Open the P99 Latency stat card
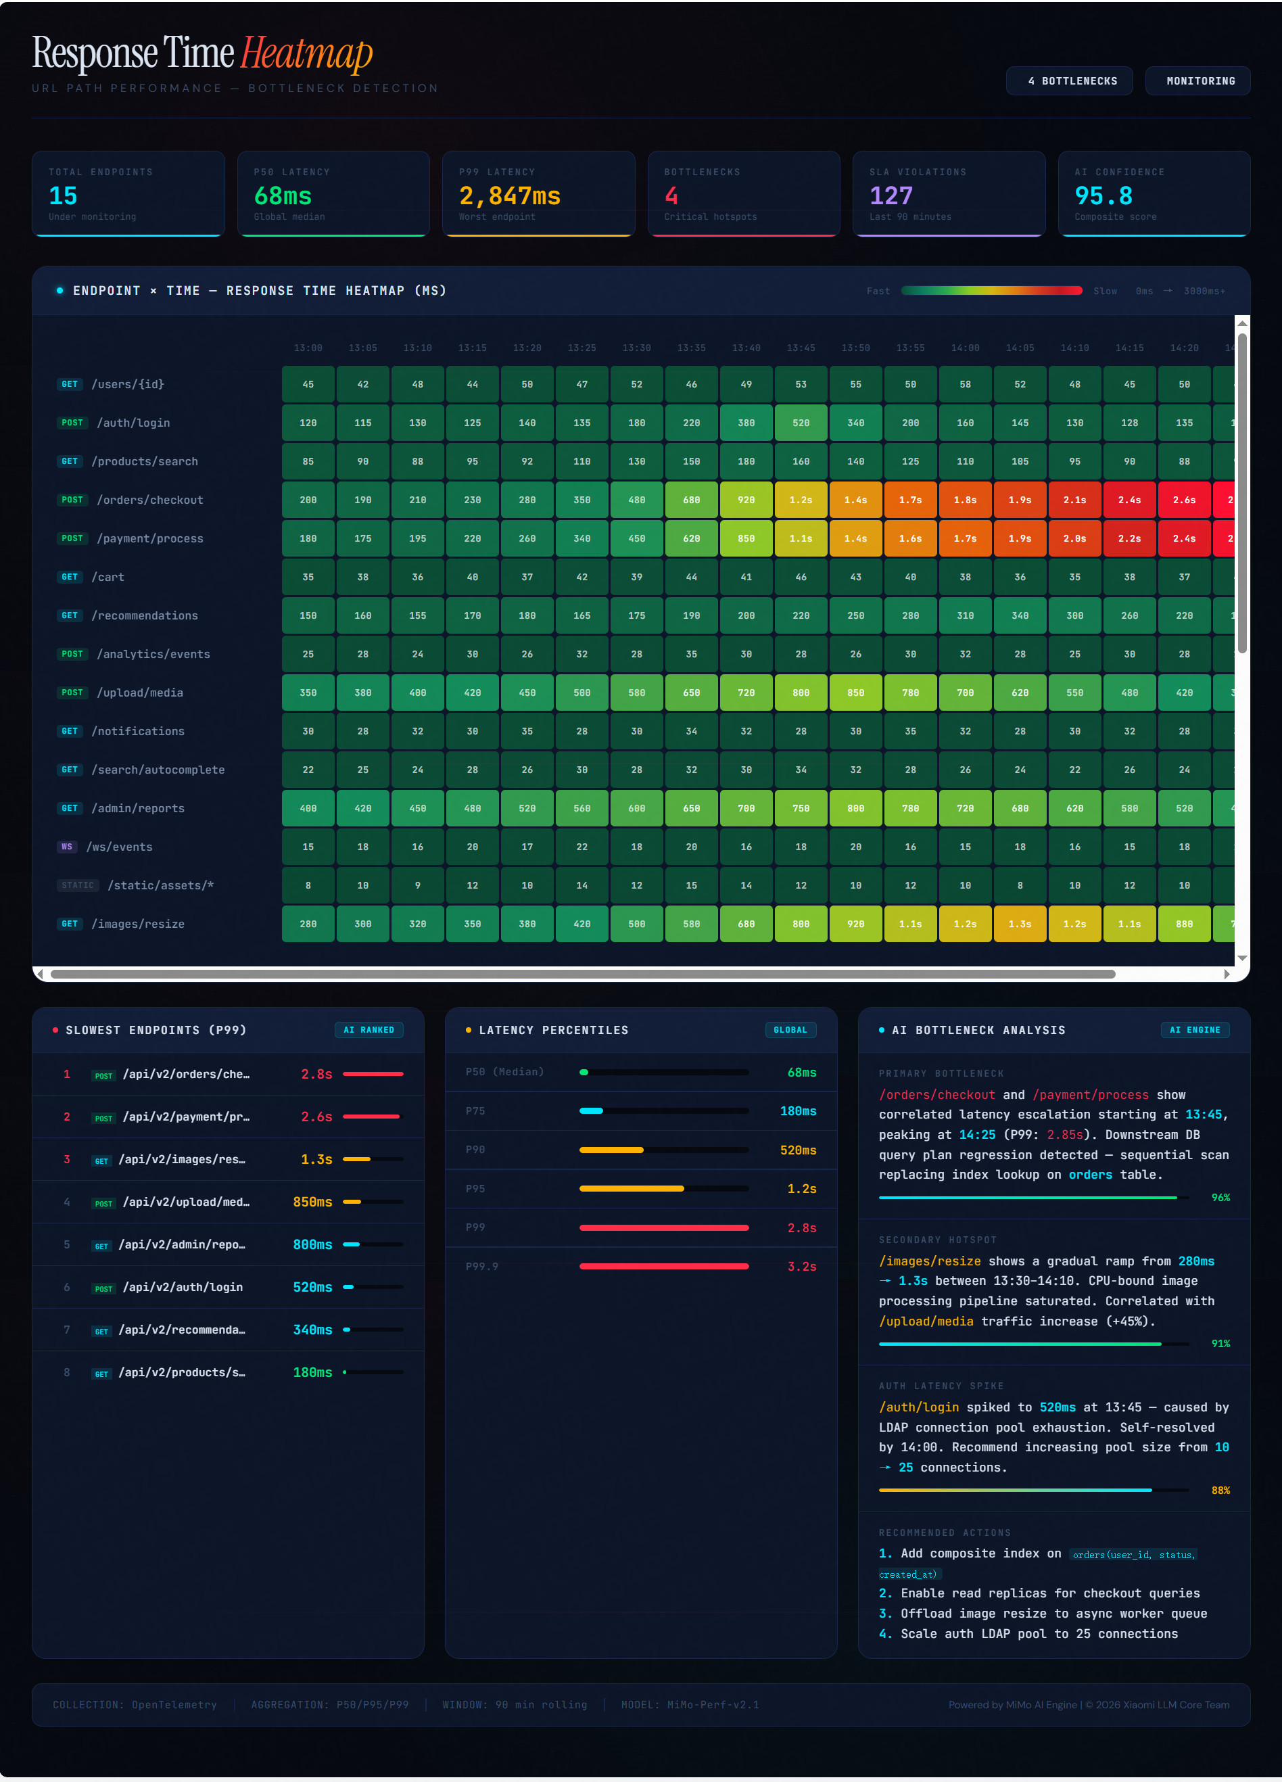Image resolution: width=1282 pixels, height=1782 pixels. coord(538,193)
